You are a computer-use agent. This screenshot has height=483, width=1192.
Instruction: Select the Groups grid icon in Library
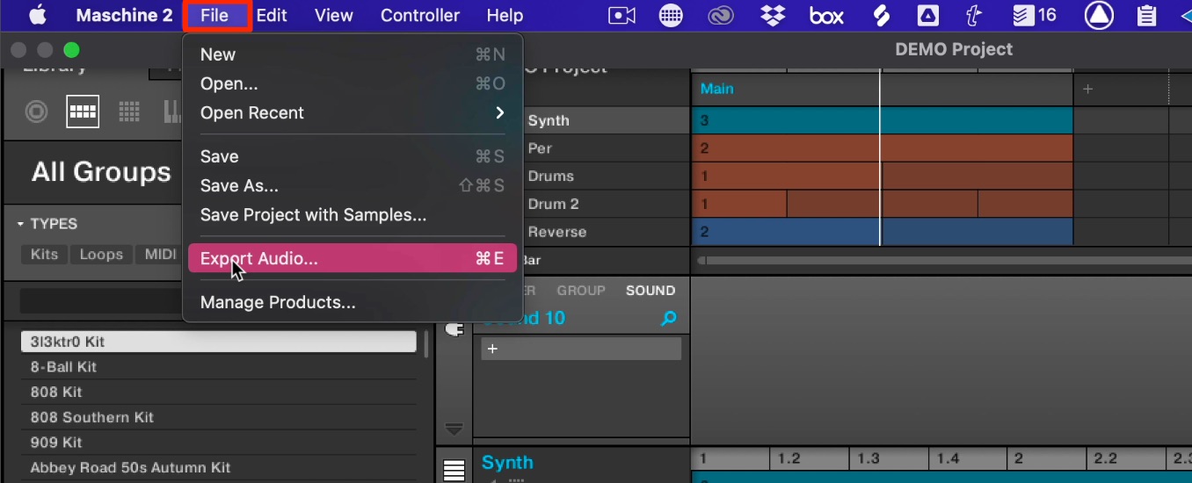[x=83, y=112]
